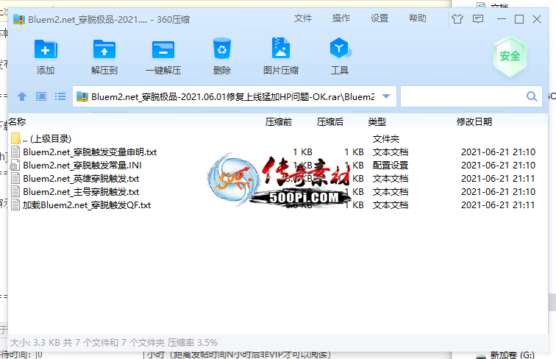Click date 2021-06-21 21:11 of 英雄穿脱触发.txt
Viewport: 556px width, 359px height.
(498, 179)
